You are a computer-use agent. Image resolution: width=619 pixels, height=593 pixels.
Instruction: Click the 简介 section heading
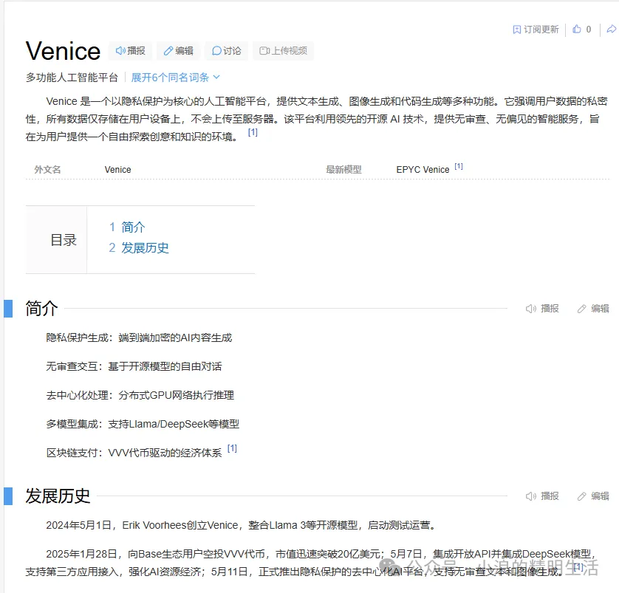tap(41, 308)
